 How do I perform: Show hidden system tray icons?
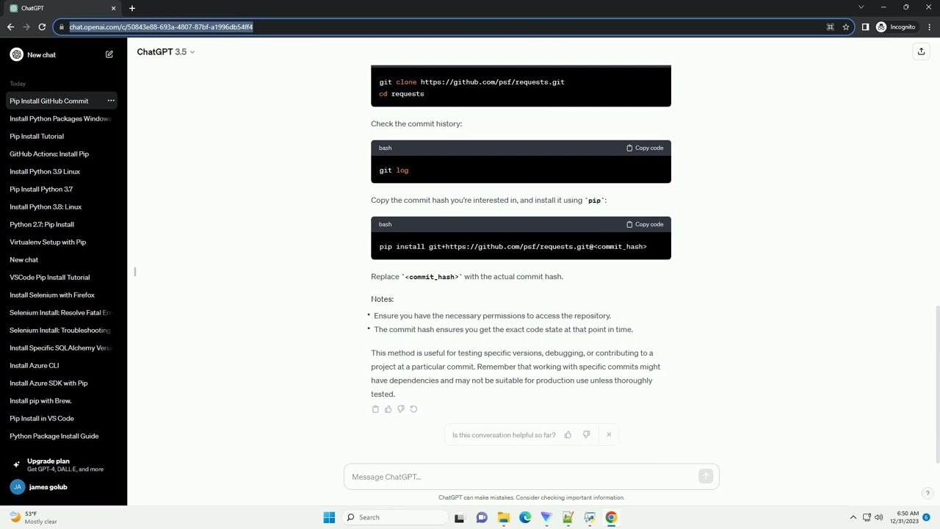click(x=853, y=517)
